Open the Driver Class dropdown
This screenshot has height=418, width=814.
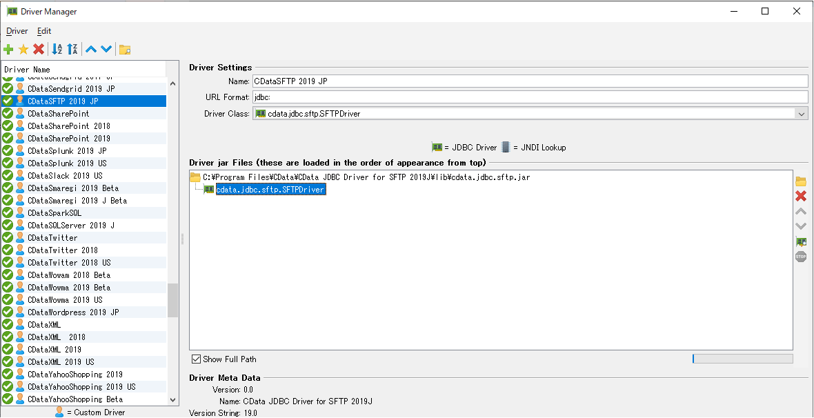click(802, 114)
